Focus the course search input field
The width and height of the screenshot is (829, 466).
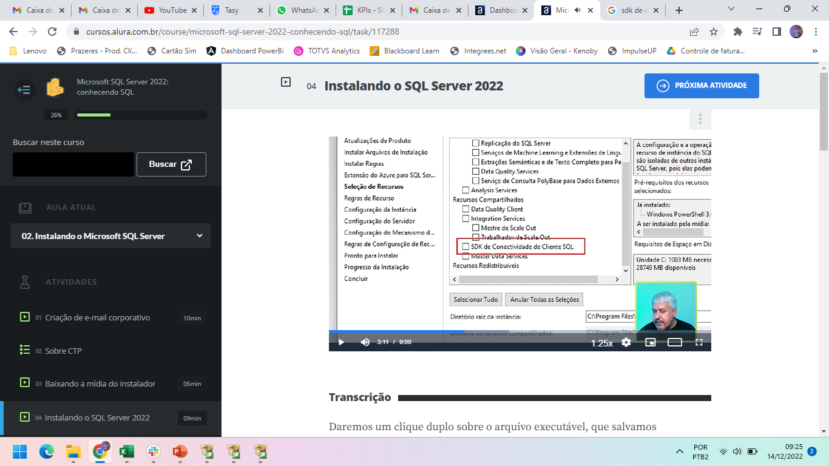click(x=73, y=164)
